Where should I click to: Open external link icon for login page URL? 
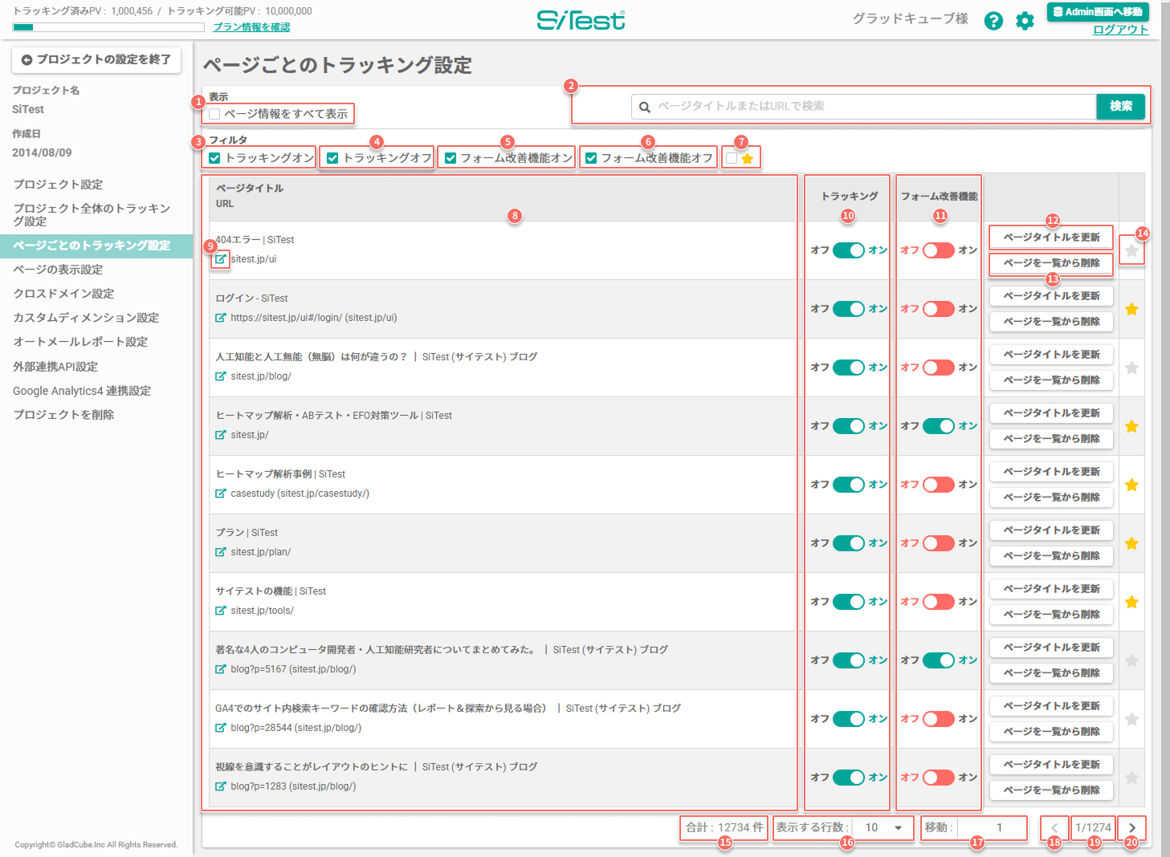point(220,318)
